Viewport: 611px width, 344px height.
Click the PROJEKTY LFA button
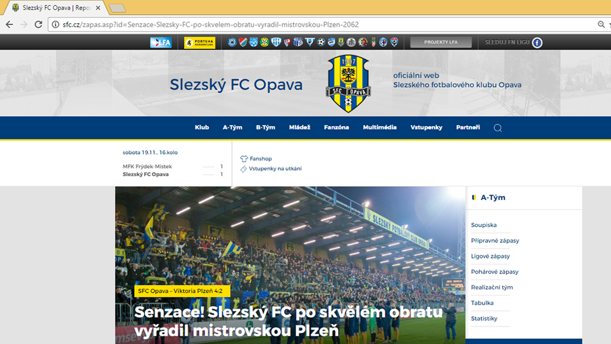pos(441,43)
